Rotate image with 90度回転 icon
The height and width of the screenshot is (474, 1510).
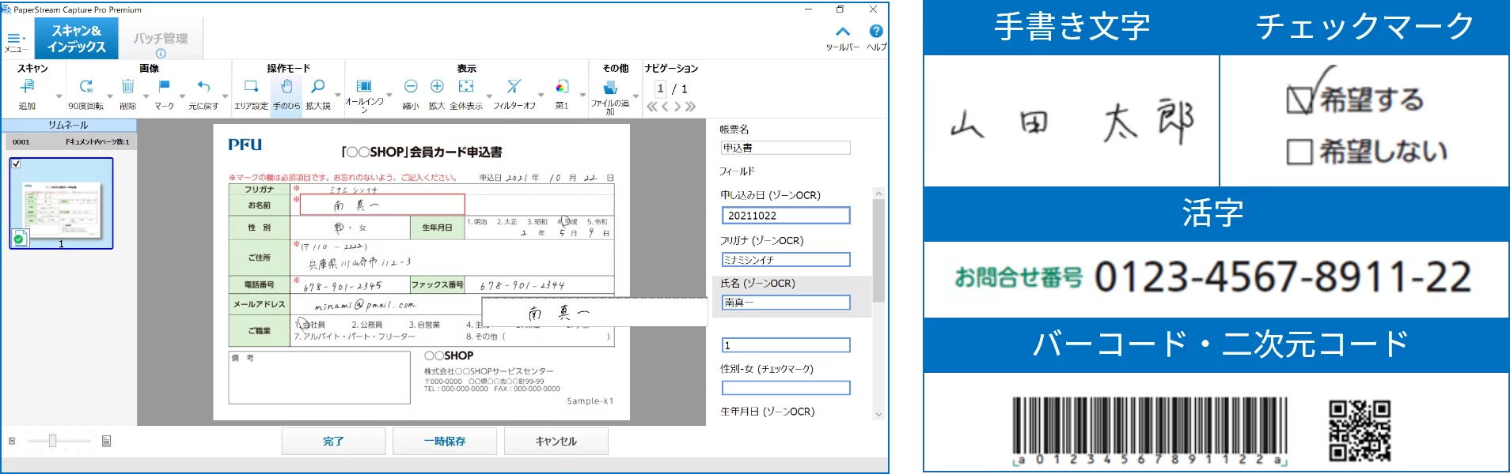[85, 86]
